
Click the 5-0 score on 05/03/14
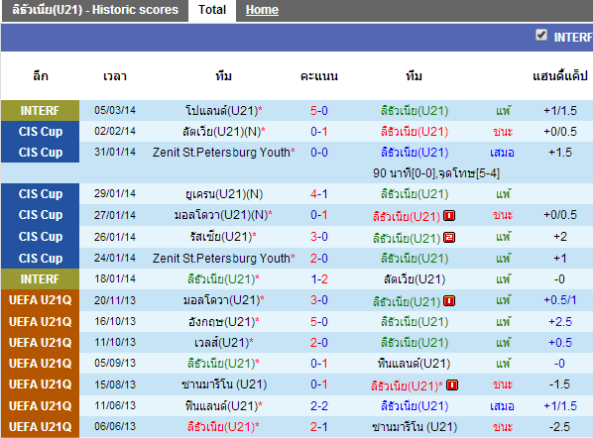319,111
